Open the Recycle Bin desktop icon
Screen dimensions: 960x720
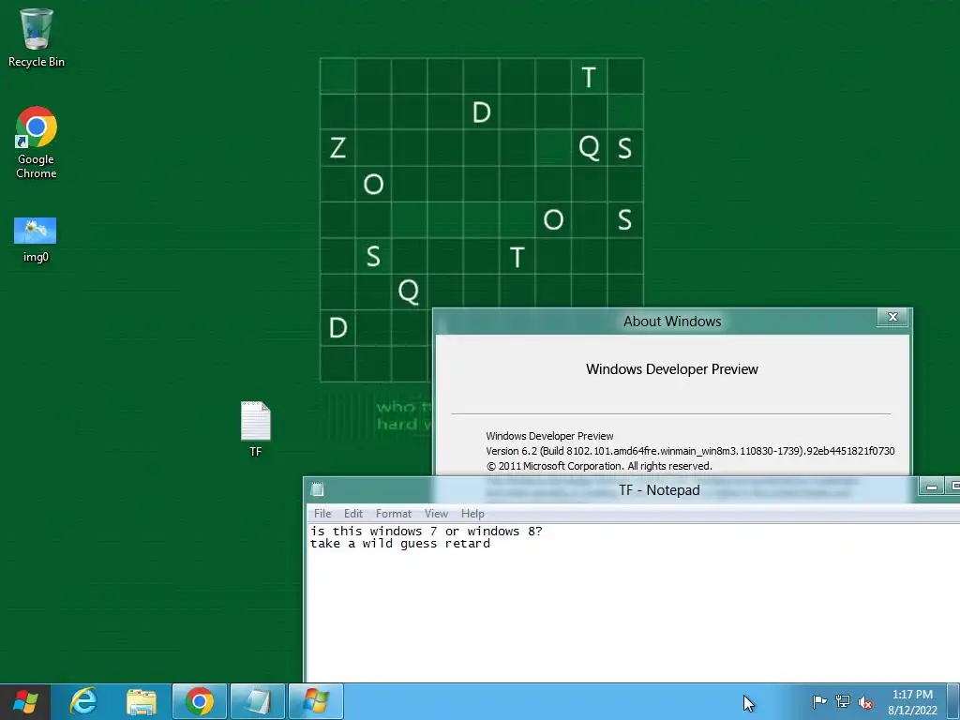(37, 37)
